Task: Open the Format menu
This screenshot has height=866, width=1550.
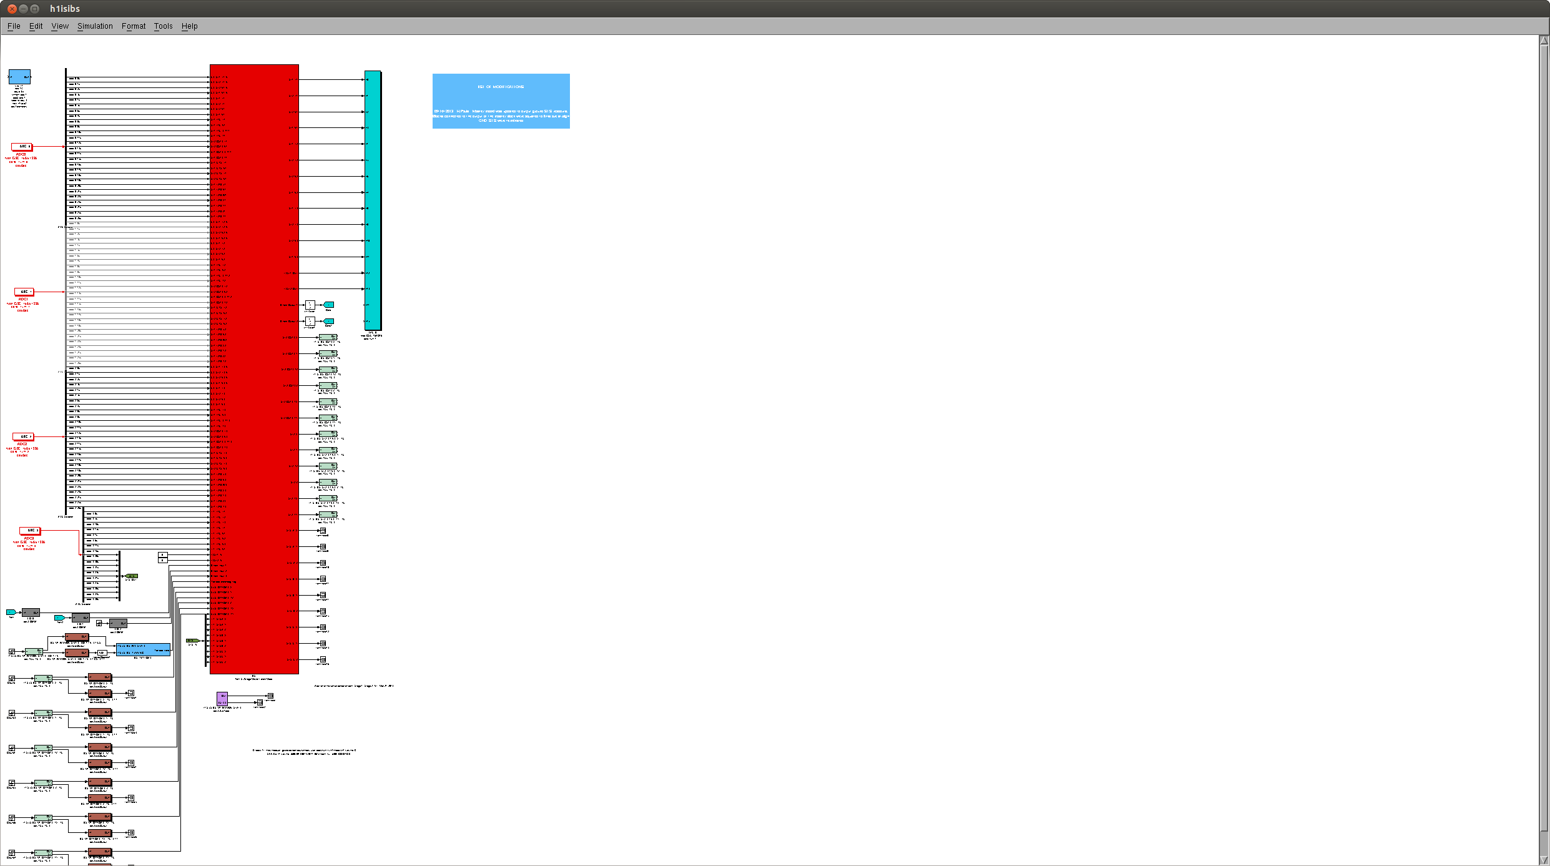Action: click(x=134, y=26)
